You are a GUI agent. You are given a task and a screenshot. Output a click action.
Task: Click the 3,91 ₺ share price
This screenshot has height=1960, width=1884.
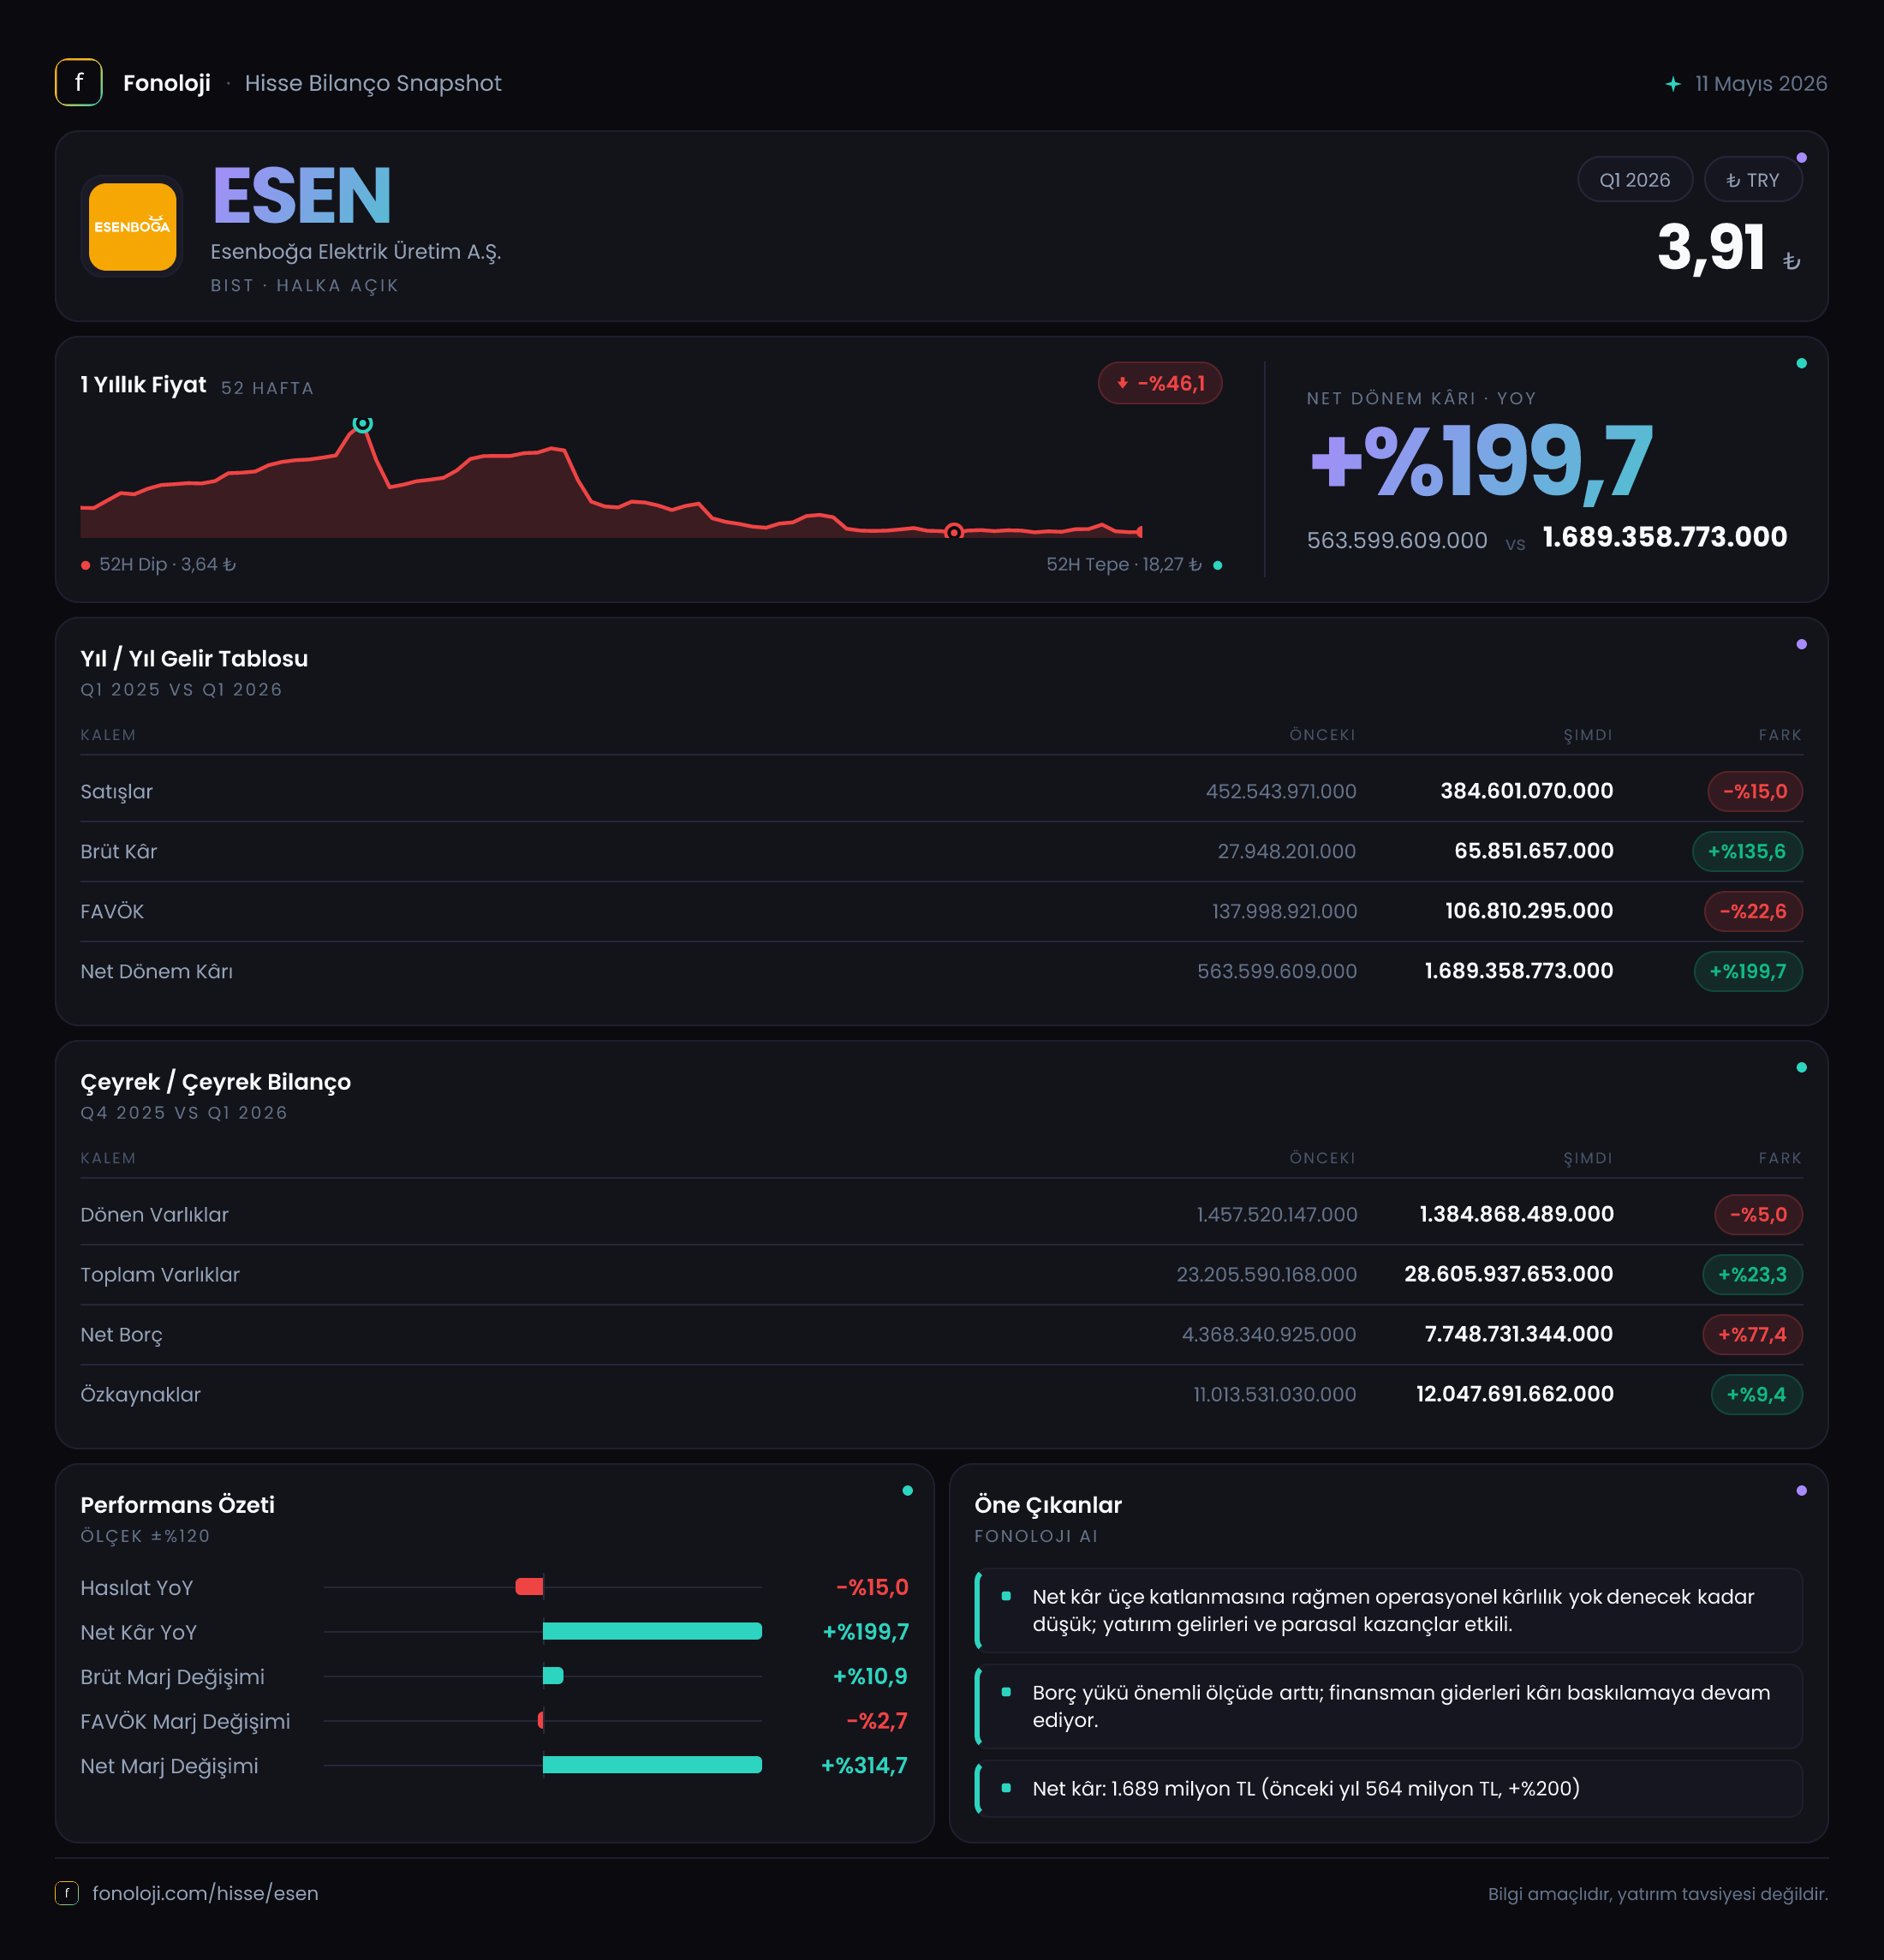point(1729,248)
